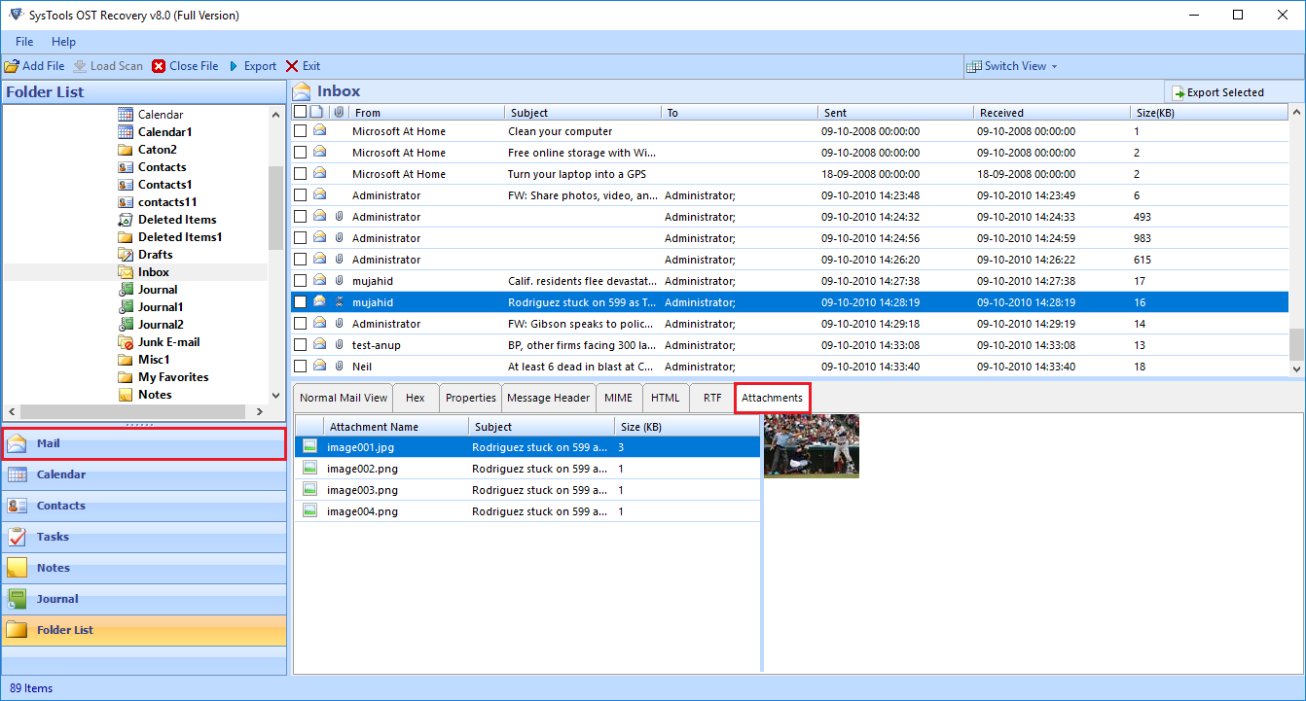Open the File menu
The image size is (1306, 701).
[24, 42]
